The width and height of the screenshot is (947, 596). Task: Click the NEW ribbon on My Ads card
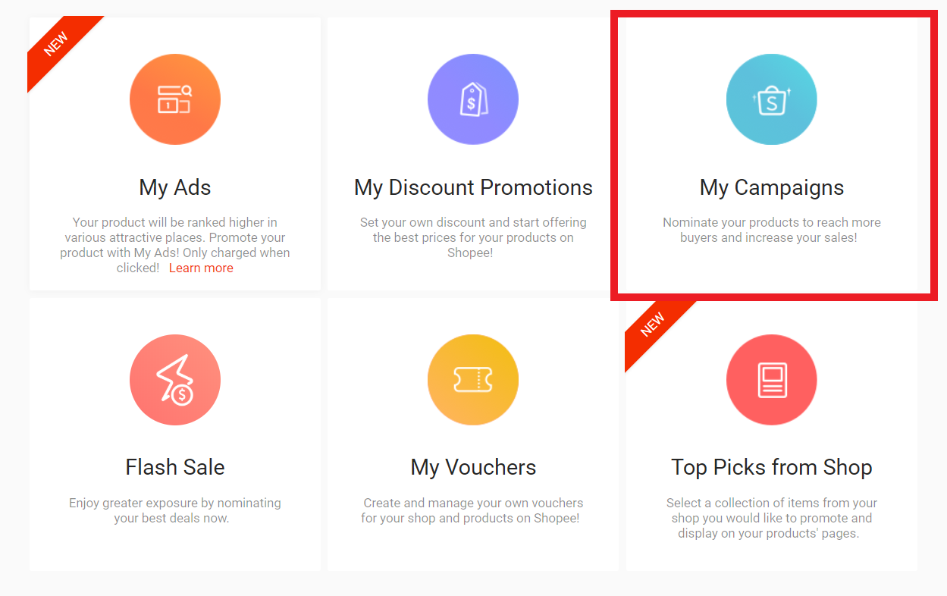pos(55,45)
